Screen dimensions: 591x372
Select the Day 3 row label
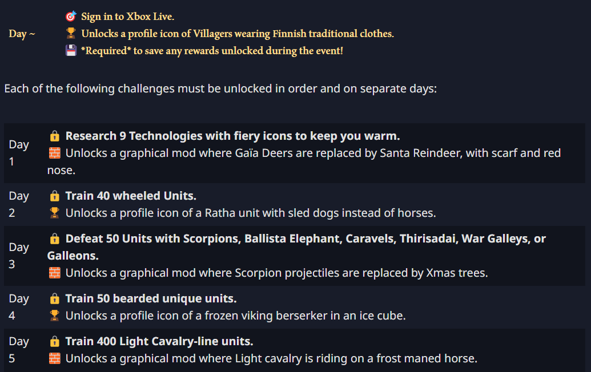click(x=19, y=256)
